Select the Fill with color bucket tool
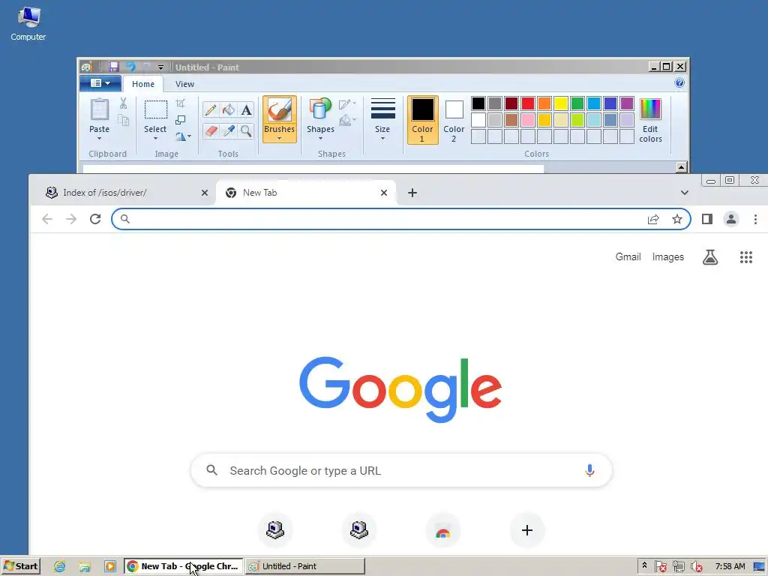The width and height of the screenshot is (768, 576). pyautogui.click(x=228, y=109)
